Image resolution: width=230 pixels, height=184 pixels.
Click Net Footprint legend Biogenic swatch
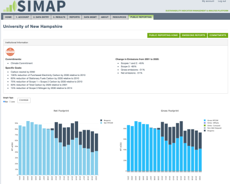coord(101,121)
